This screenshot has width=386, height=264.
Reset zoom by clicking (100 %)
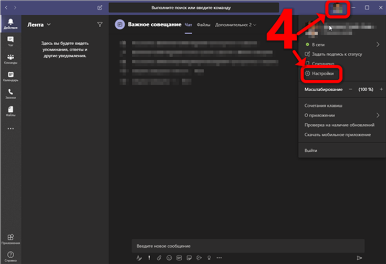(x=366, y=89)
